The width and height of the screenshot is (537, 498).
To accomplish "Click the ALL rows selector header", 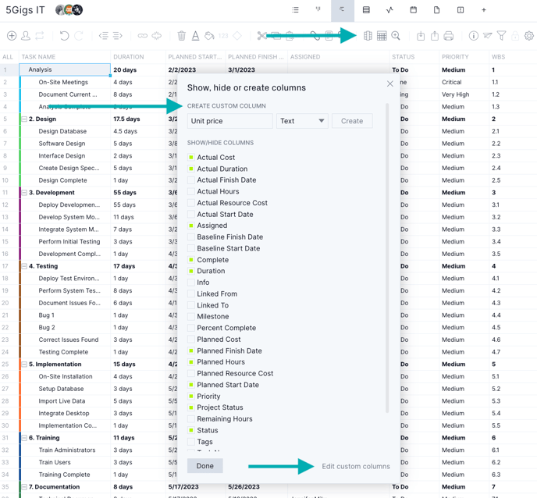I will (x=8, y=57).
